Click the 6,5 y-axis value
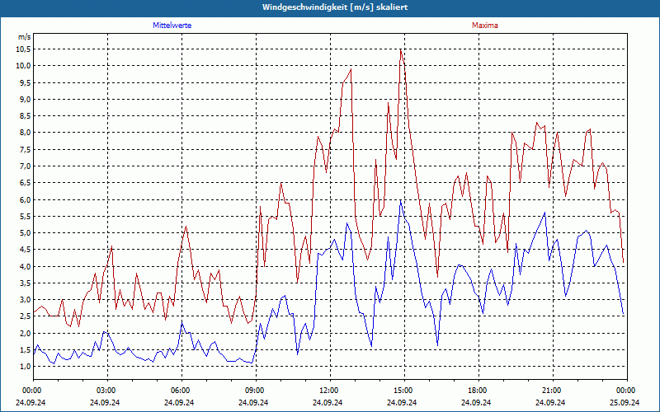 click(x=26, y=182)
